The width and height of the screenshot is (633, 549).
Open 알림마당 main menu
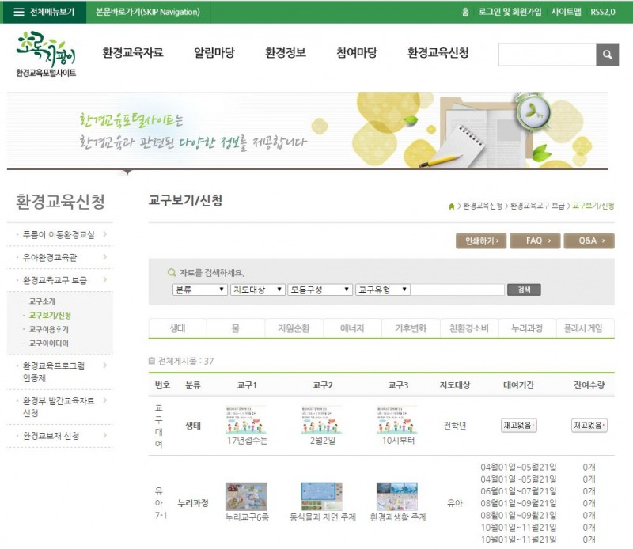click(x=214, y=52)
